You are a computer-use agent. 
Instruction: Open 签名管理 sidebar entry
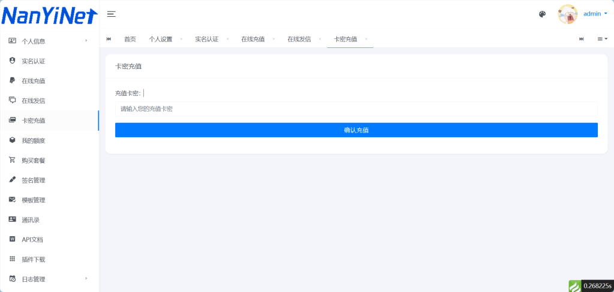pos(34,180)
